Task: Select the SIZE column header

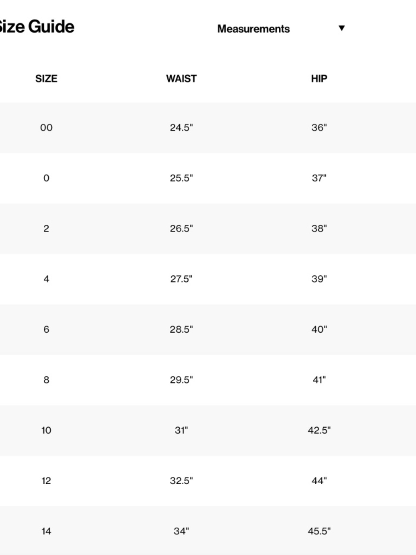Action: pos(46,79)
